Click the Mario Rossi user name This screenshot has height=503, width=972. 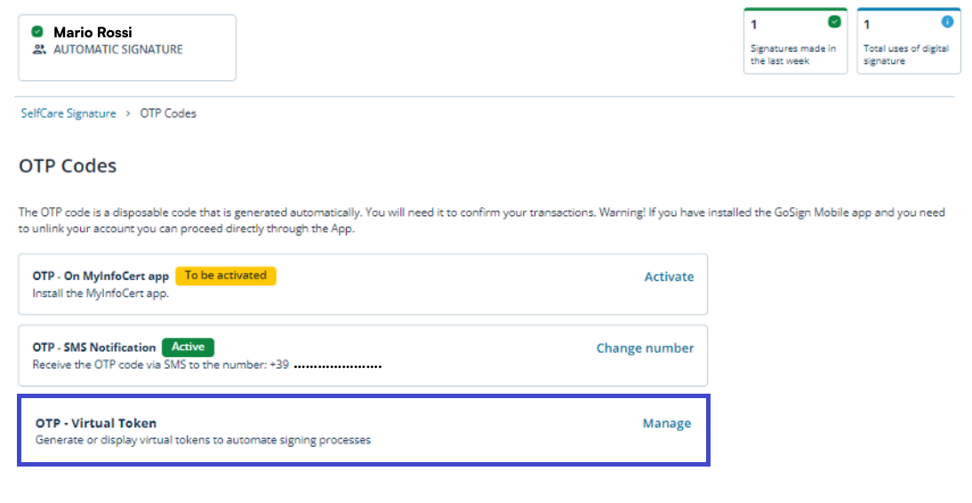92,32
